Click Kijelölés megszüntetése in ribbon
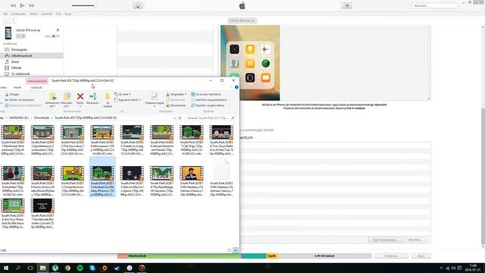Screen dimensions: 485x273 [x=209, y=100]
